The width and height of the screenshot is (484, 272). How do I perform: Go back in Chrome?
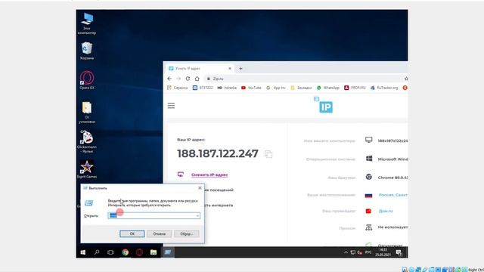point(169,79)
